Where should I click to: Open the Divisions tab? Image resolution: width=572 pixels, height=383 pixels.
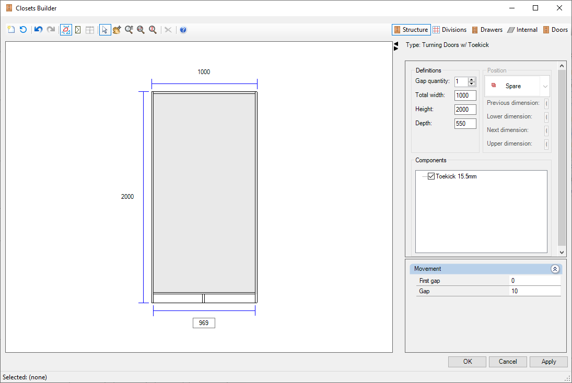click(x=449, y=30)
